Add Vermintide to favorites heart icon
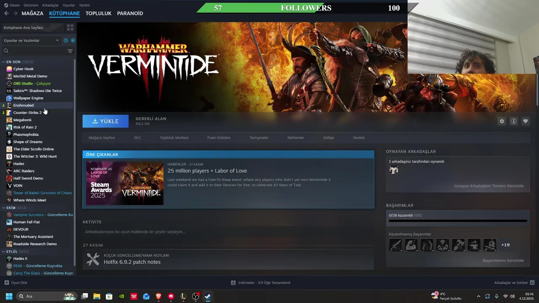 526,121
